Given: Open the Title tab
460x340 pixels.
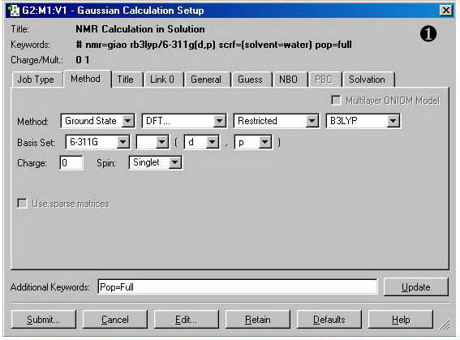Looking at the screenshot, I should click(x=127, y=80).
